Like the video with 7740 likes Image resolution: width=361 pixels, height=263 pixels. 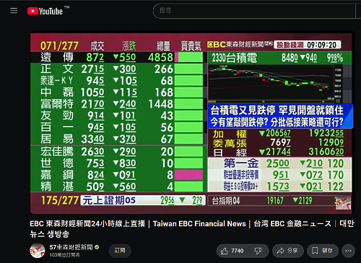pos(232,251)
